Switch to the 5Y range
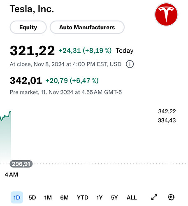This screenshot has height=206, width=188. [x=114, y=198]
